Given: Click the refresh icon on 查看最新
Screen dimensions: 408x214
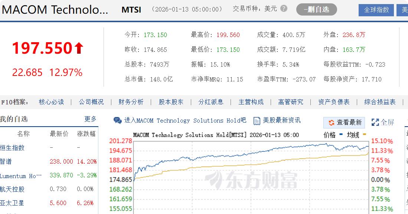Looking at the screenshot, I should pyautogui.click(x=331, y=123).
